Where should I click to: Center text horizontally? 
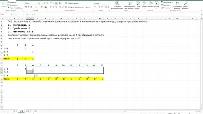pyautogui.click(x=54, y=7)
